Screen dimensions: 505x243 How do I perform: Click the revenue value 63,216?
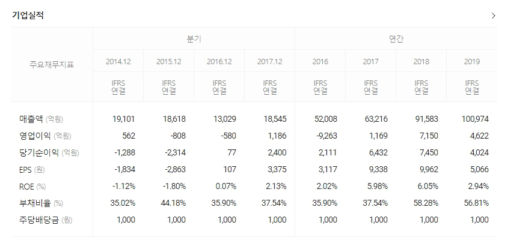[x=376, y=119]
